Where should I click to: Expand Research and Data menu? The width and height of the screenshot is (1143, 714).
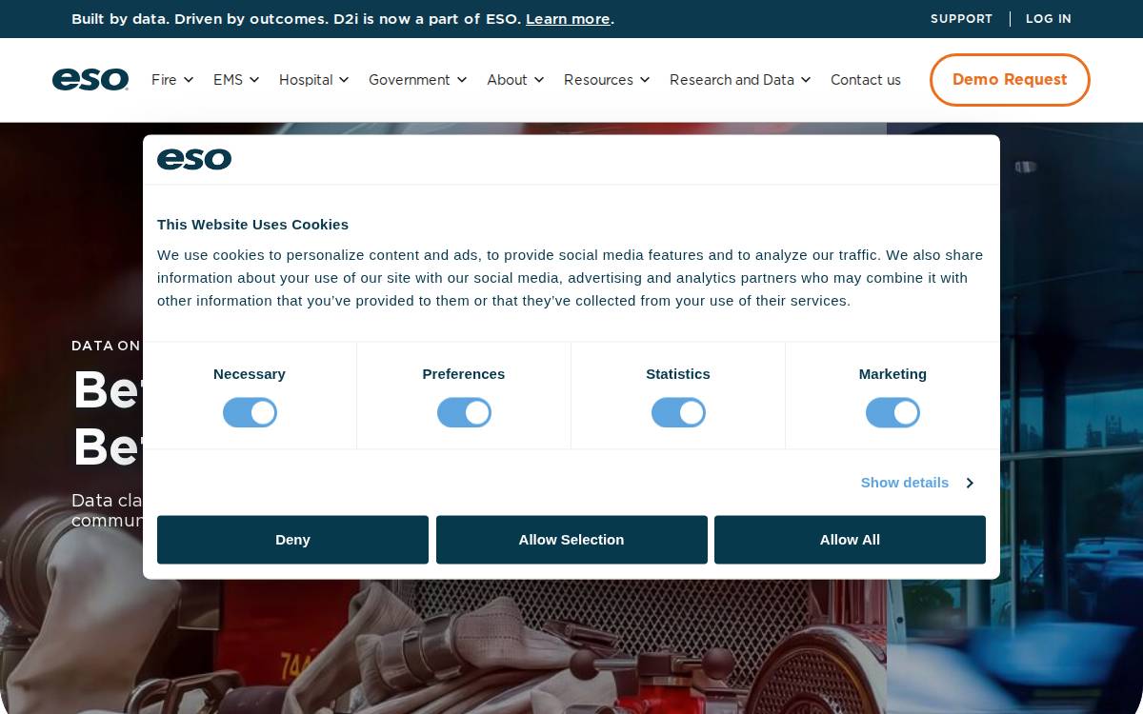[740, 80]
